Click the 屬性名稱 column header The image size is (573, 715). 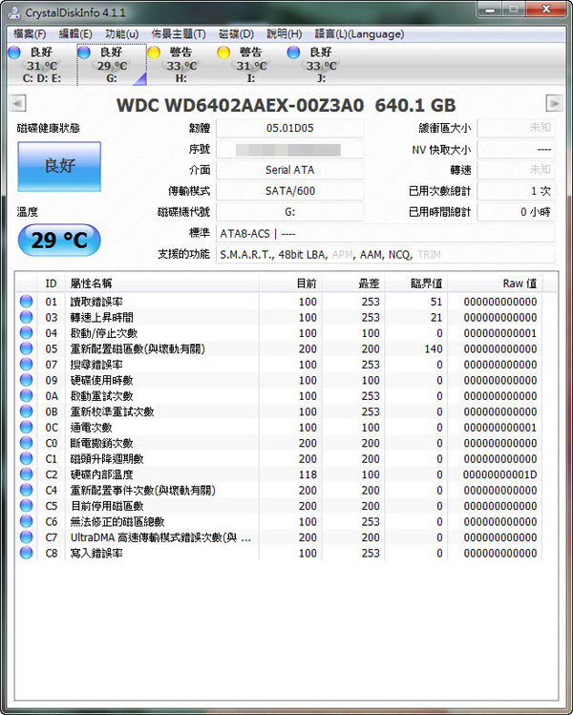[x=162, y=284]
